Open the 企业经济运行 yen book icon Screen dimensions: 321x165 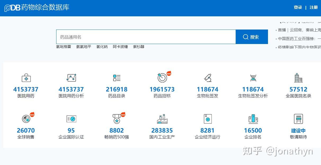[x=208, y=119]
